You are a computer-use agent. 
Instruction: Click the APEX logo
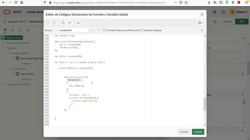coord(12,12)
